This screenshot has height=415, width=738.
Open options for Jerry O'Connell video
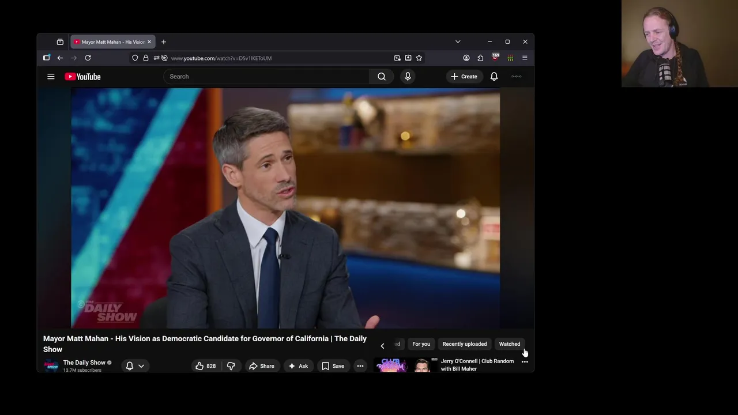tap(525, 361)
